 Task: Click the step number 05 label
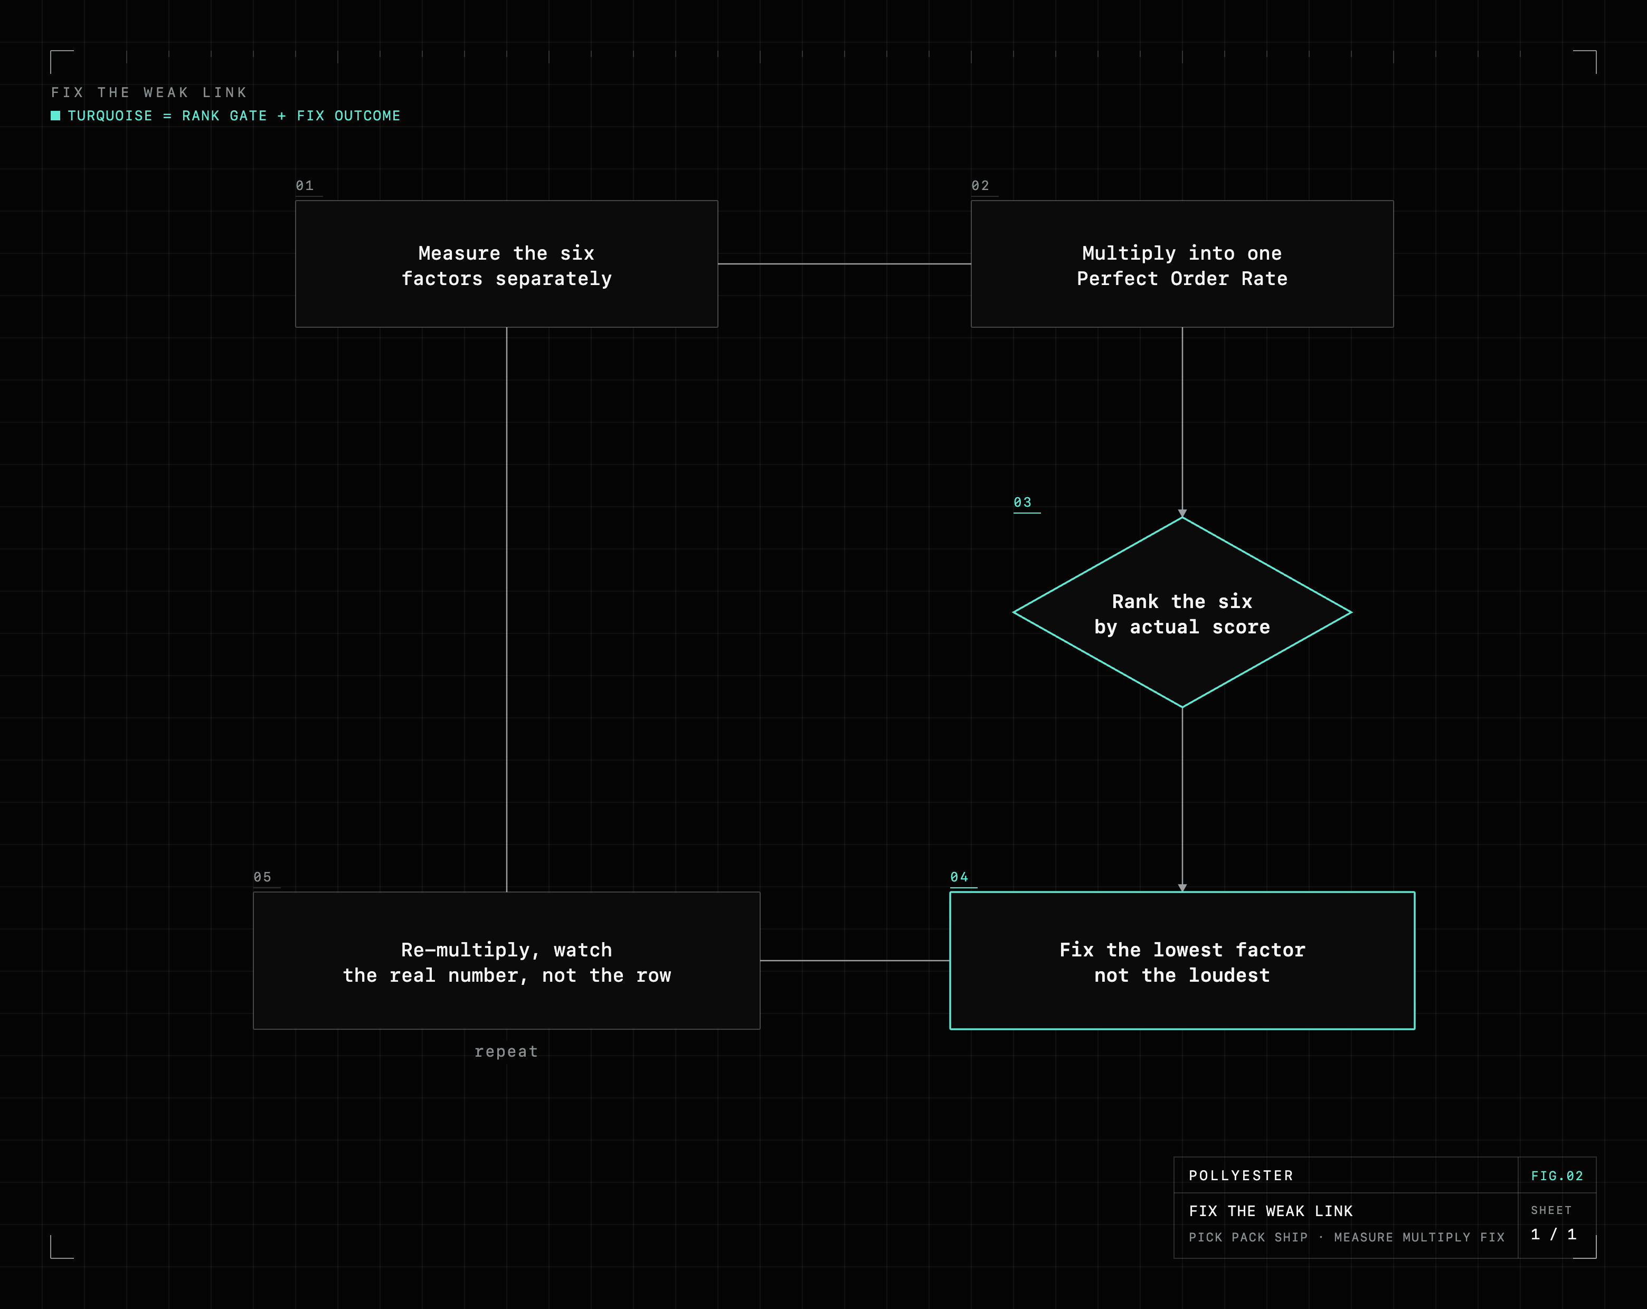pos(263,877)
